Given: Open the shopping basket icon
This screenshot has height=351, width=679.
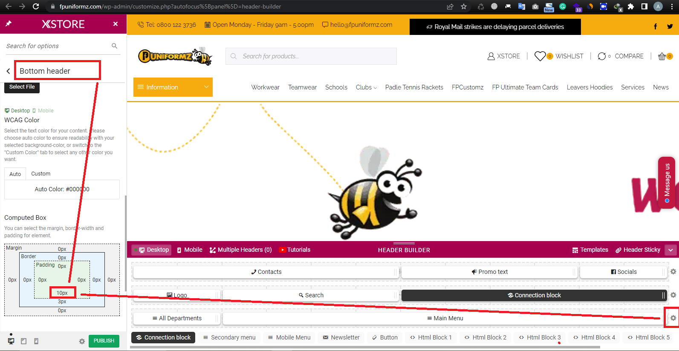Looking at the screenshot, I should coord(662,56).
